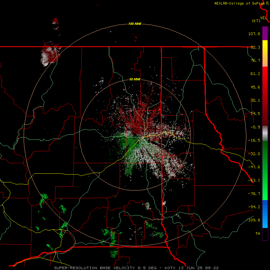Screen dimensions: 270x270
Task: Click the Super-Resolution Base Velocity caption
Action: [136, 268]
